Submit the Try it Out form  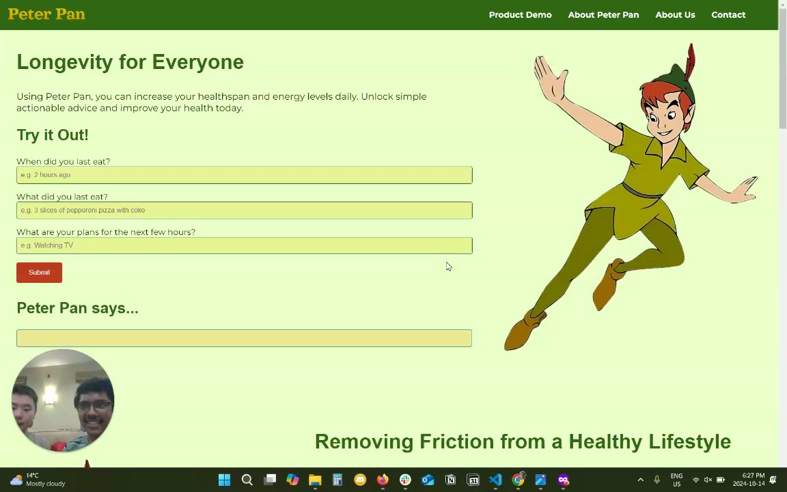coord(39,273)
